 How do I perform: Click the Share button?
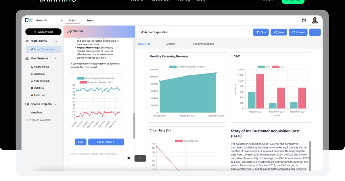279,32
